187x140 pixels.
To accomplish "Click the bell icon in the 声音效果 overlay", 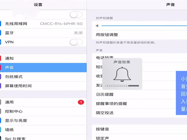I will coord(122,74).
